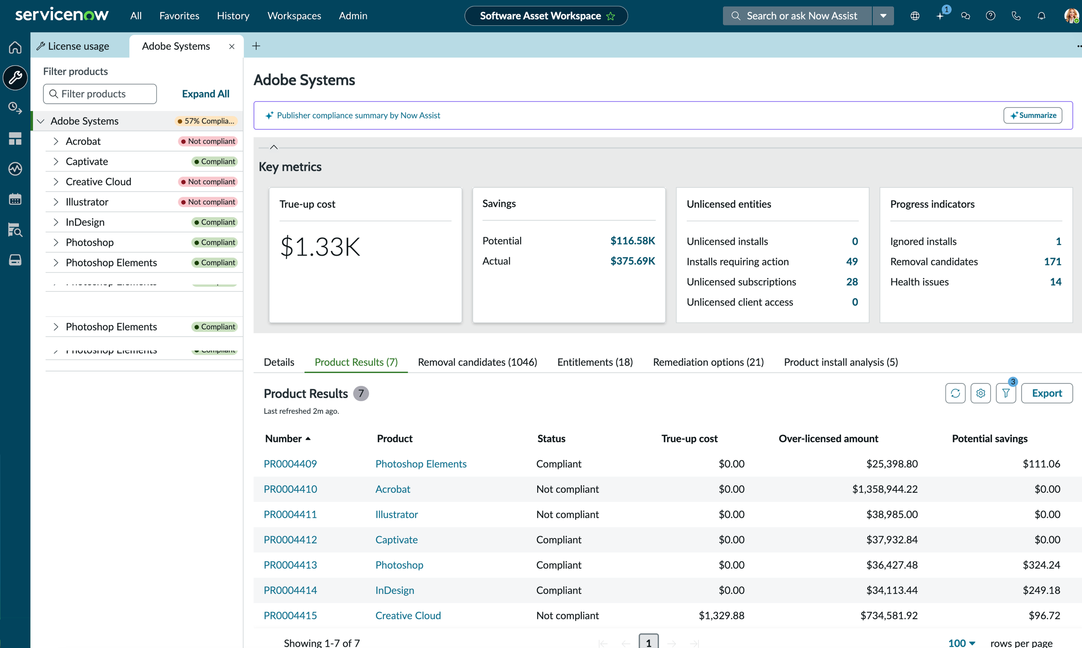Switch to Remediation options (21) tab
The width and height of the screenshot is (1082, 648).
(708, 362)
